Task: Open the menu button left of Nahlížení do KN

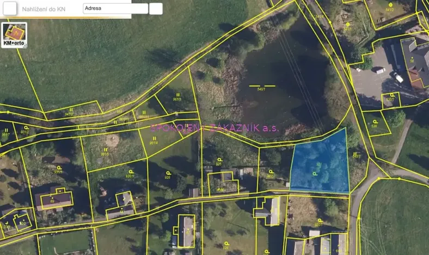Action: (10, 8)
